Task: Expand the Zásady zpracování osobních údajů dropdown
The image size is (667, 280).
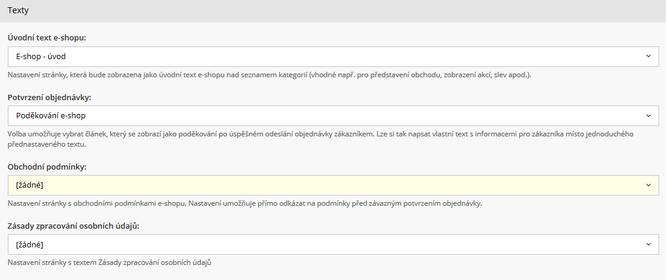Action: coord(333,244)
